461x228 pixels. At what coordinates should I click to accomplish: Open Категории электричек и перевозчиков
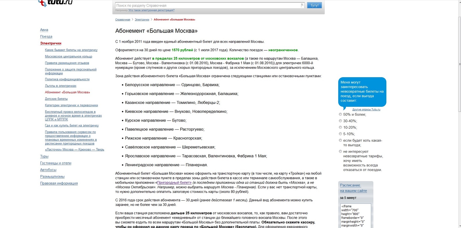click(x=71, y=105)
